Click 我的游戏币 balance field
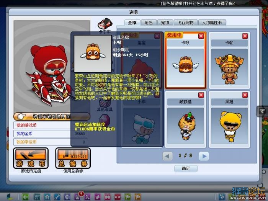This screenshot has height=201, width=268. click(x=51, y=125)
